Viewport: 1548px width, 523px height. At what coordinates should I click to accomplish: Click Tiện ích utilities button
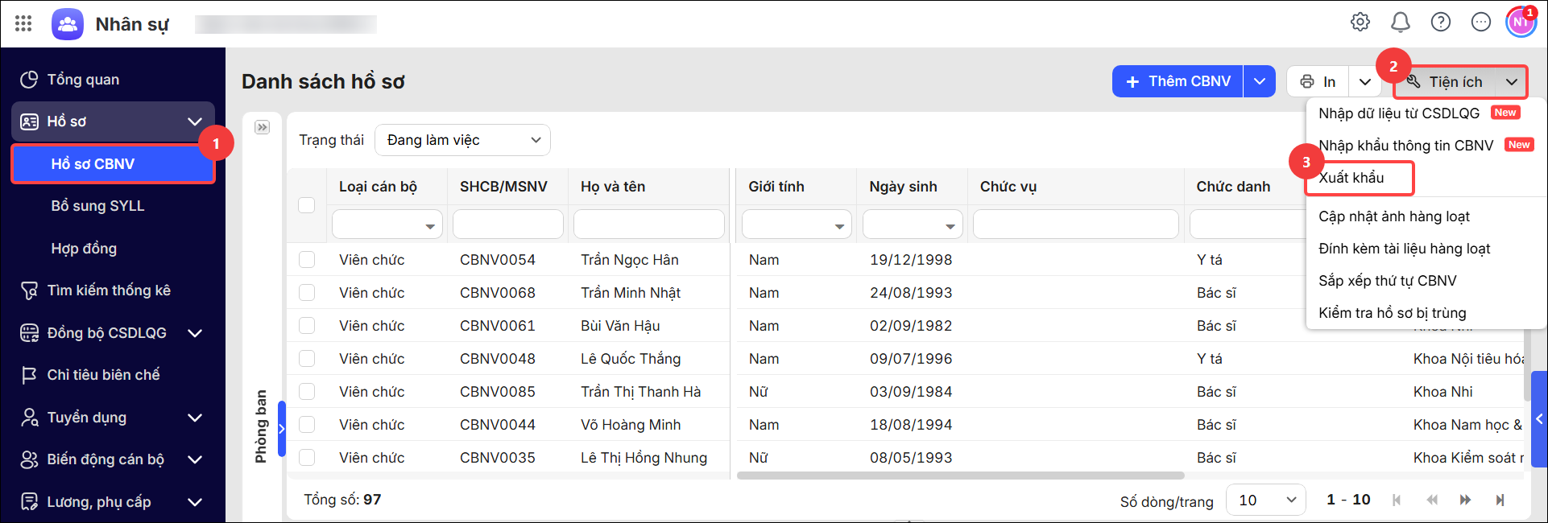(1445, 82)
